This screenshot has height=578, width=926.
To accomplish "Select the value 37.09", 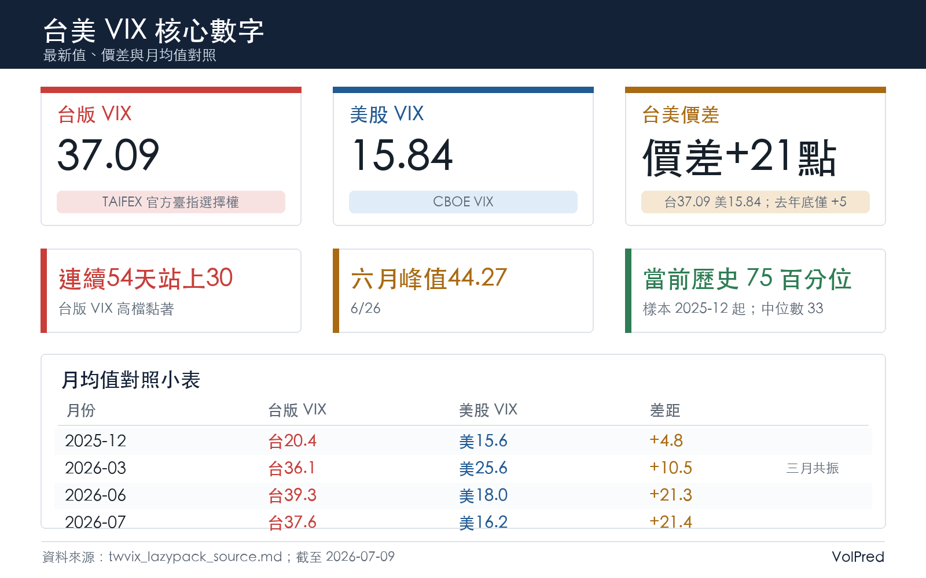I will pos(108,155).
